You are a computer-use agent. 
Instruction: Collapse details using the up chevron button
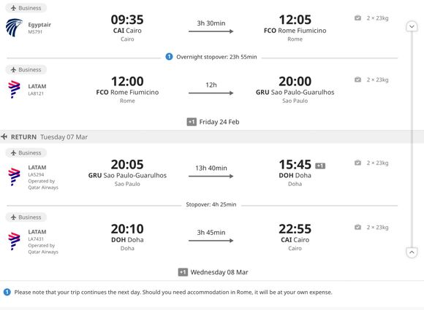[x=412, y=252]
